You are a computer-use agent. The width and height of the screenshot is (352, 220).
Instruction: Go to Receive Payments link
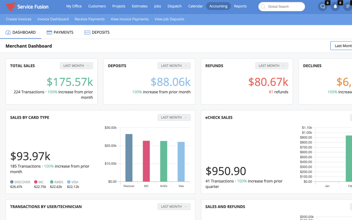click(89, 19)
